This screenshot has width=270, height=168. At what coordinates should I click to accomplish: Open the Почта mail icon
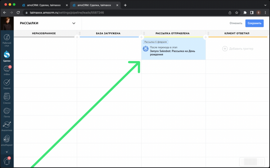[7, 111]
